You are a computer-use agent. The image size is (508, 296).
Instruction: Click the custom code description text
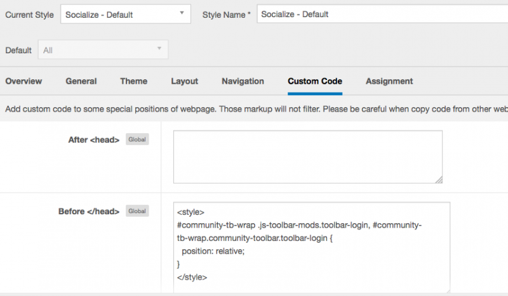point(254,109)
